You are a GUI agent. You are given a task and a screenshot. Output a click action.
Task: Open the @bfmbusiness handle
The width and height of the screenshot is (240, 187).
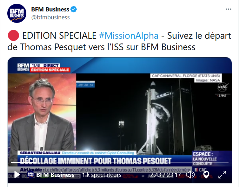click(x=50, y=17)
